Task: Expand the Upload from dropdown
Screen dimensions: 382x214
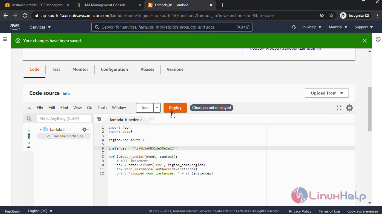Action: pyautogui.click(x=326, y=93)
